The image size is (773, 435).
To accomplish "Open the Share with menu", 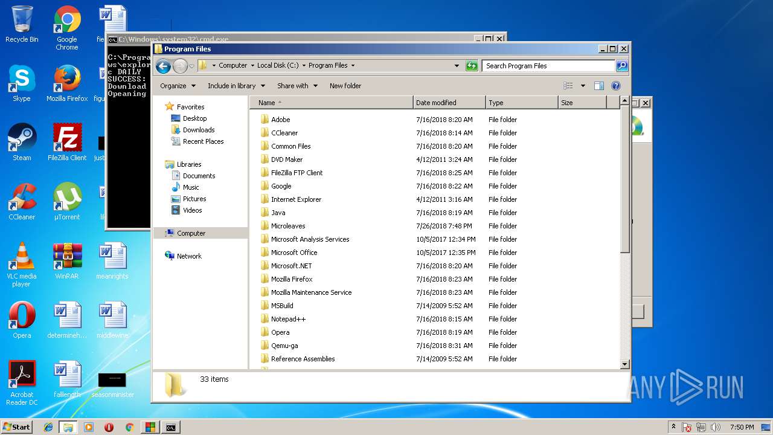I will [297, 86].
